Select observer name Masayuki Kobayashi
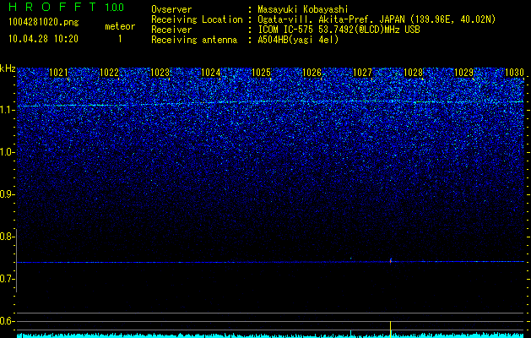Image resolution: width=531 pixels, height=338 pixels. click(303, 9)
